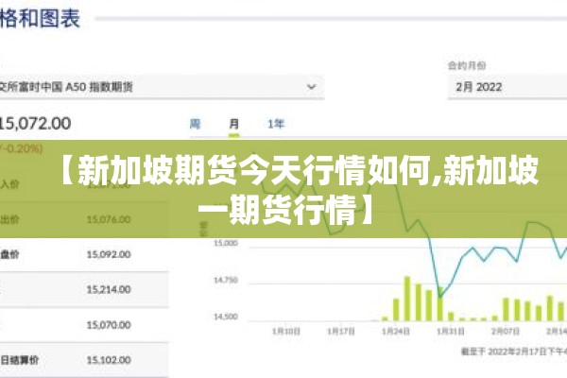Click the last price 15,072.00

[35, 124]
